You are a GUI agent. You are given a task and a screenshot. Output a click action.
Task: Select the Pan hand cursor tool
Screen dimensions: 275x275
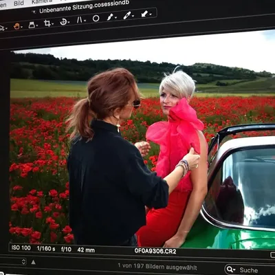(16, 26)
